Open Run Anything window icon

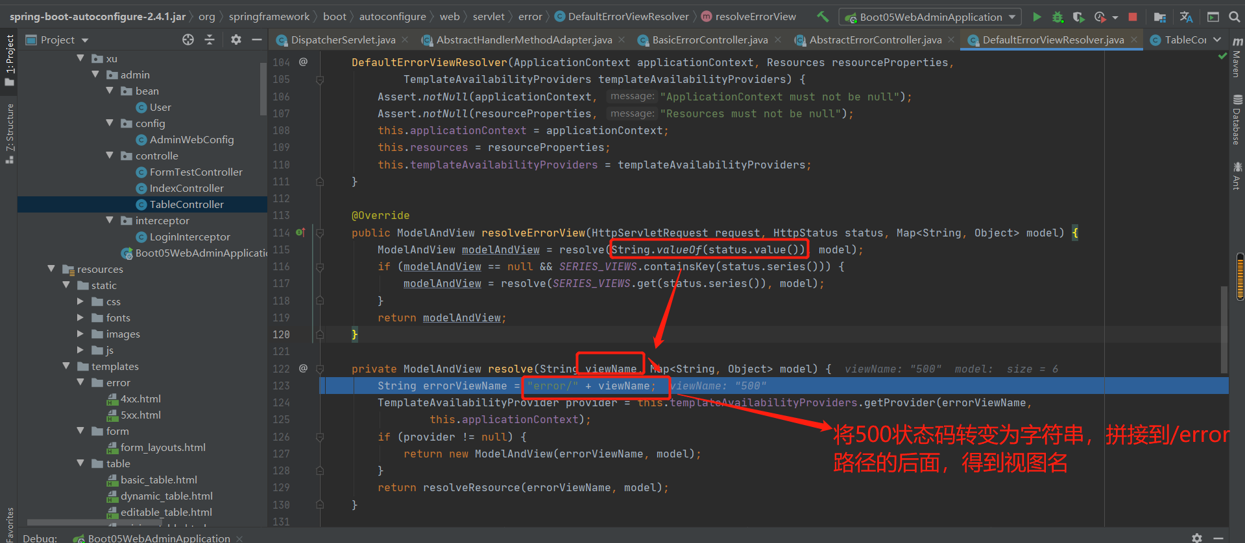(1213, 17)
